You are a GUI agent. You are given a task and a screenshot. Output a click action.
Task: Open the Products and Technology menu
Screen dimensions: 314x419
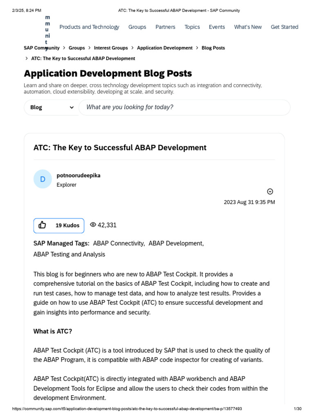(89, 27)
